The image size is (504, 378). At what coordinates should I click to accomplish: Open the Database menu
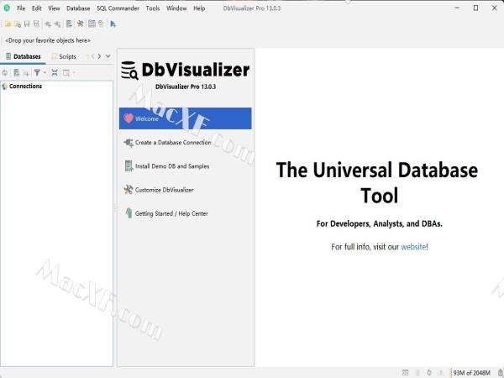pyautogui.click(x=78, y=8)
